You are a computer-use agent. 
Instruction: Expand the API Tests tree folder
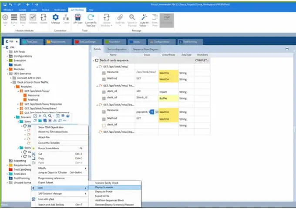tap(7, 52)
